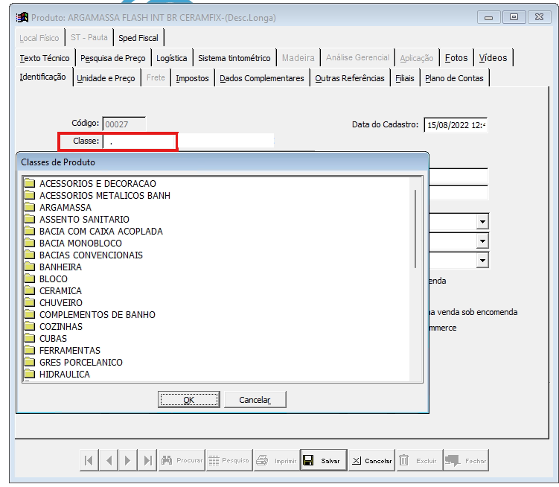Screen dimensions: 559x487
Task: Go to the first record using the navigation arrow
Action: click(x=89, y=461)
